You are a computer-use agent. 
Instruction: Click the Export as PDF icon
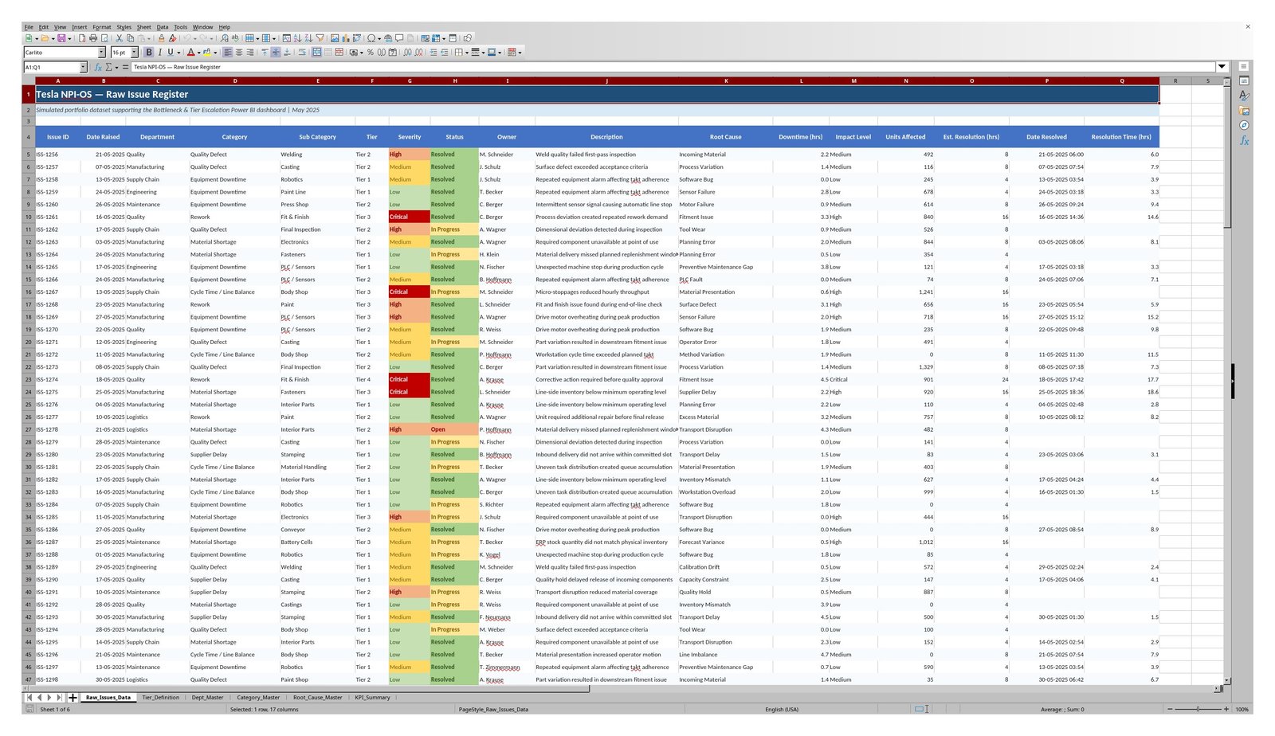[82, 38]
